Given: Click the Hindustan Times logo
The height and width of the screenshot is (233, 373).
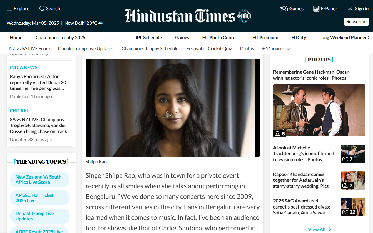Looking at the screenshot, I should 187,16.
